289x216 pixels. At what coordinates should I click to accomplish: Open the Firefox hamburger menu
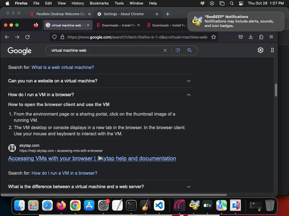pos(271,37)
